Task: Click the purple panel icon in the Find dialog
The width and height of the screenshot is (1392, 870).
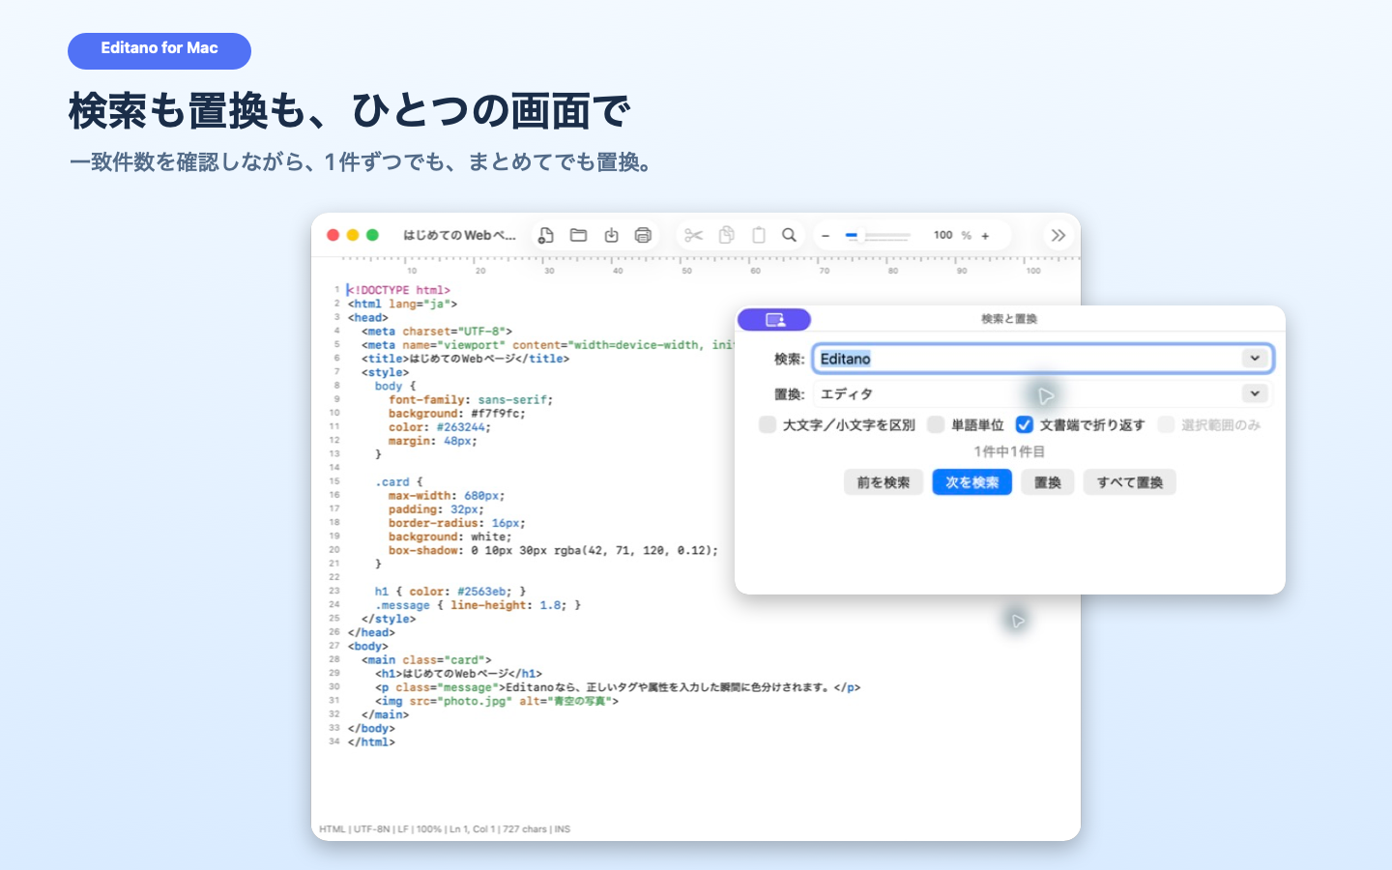Action: pos(774,319)
